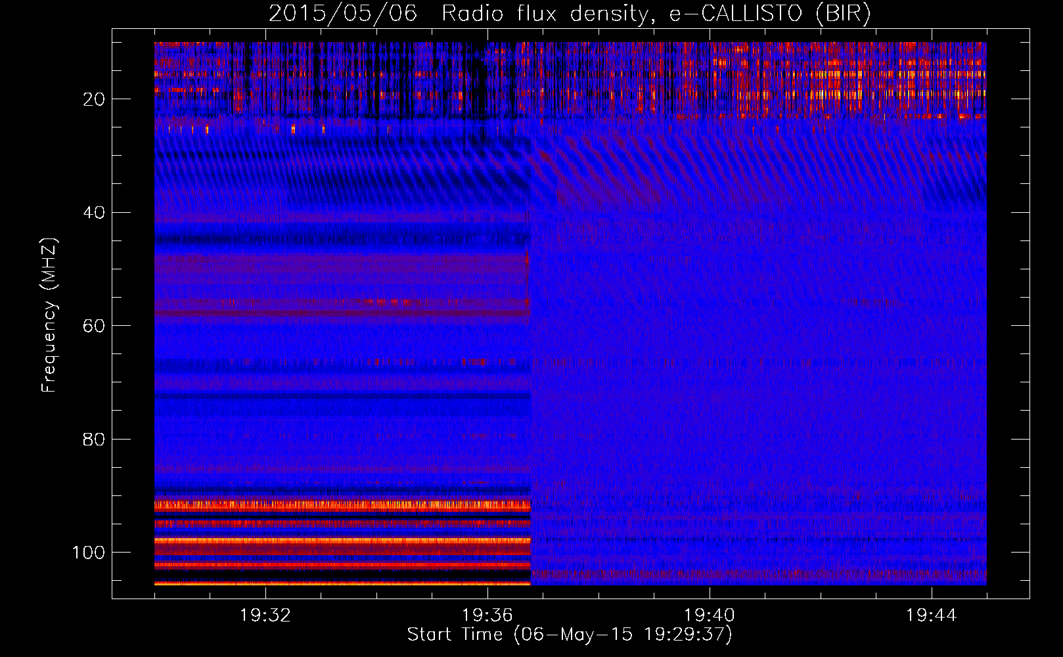Click the 80 MHz frequency tick label
1063x657 pixels.
pos(94,440)
